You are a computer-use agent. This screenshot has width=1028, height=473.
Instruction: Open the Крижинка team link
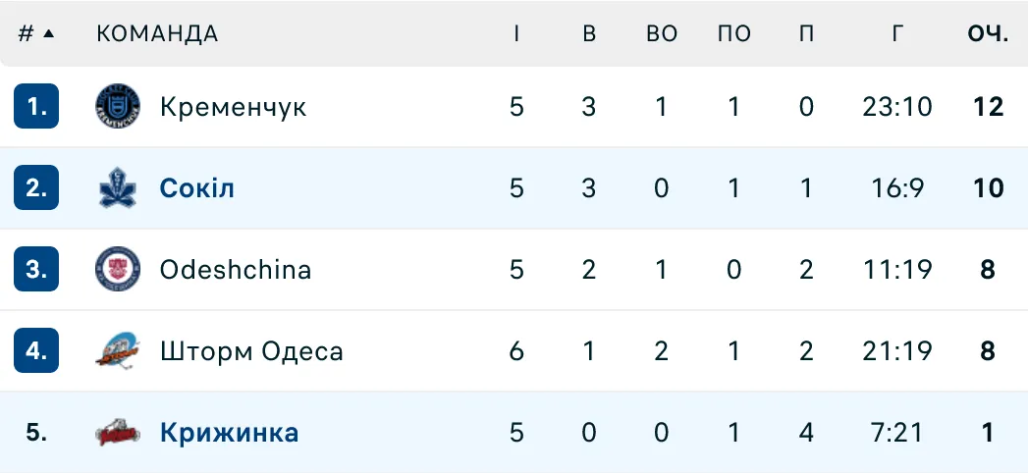point(229,432)
